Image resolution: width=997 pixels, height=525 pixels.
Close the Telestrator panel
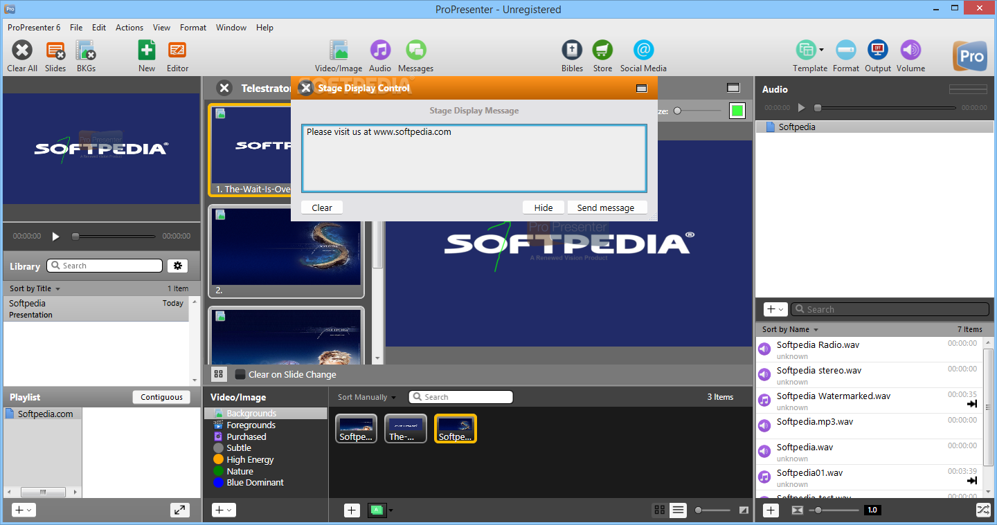[224, 88]
